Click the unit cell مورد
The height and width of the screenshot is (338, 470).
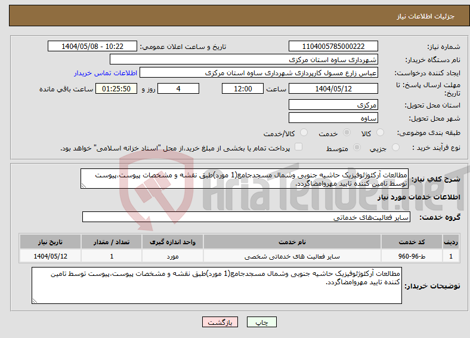(x=172, y=256)
